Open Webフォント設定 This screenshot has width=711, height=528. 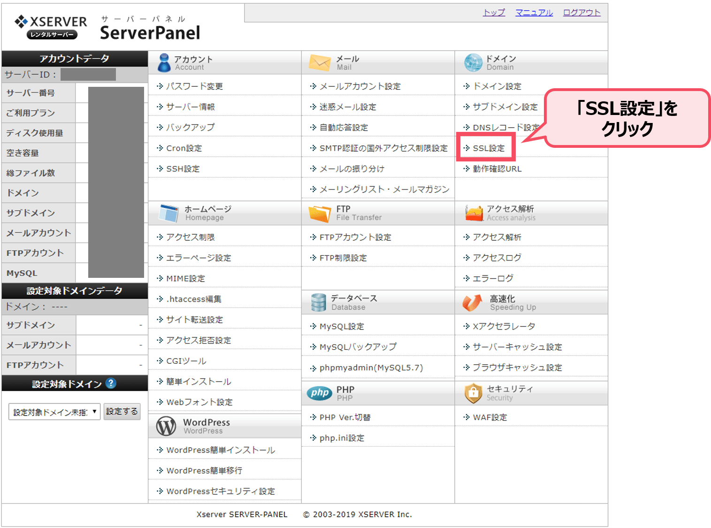click(199, 402)
